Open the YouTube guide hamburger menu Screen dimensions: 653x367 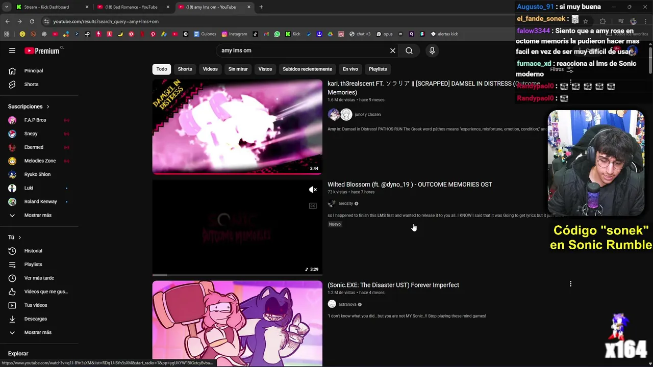[x=12, y=50]
